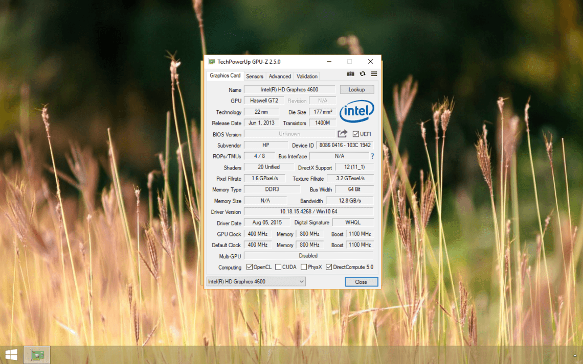Screen dimensions: 583x364
Task: Open the hamburger menu in GPU-Z toolbar
Action: pyautogui.click(x=374, y=74)
